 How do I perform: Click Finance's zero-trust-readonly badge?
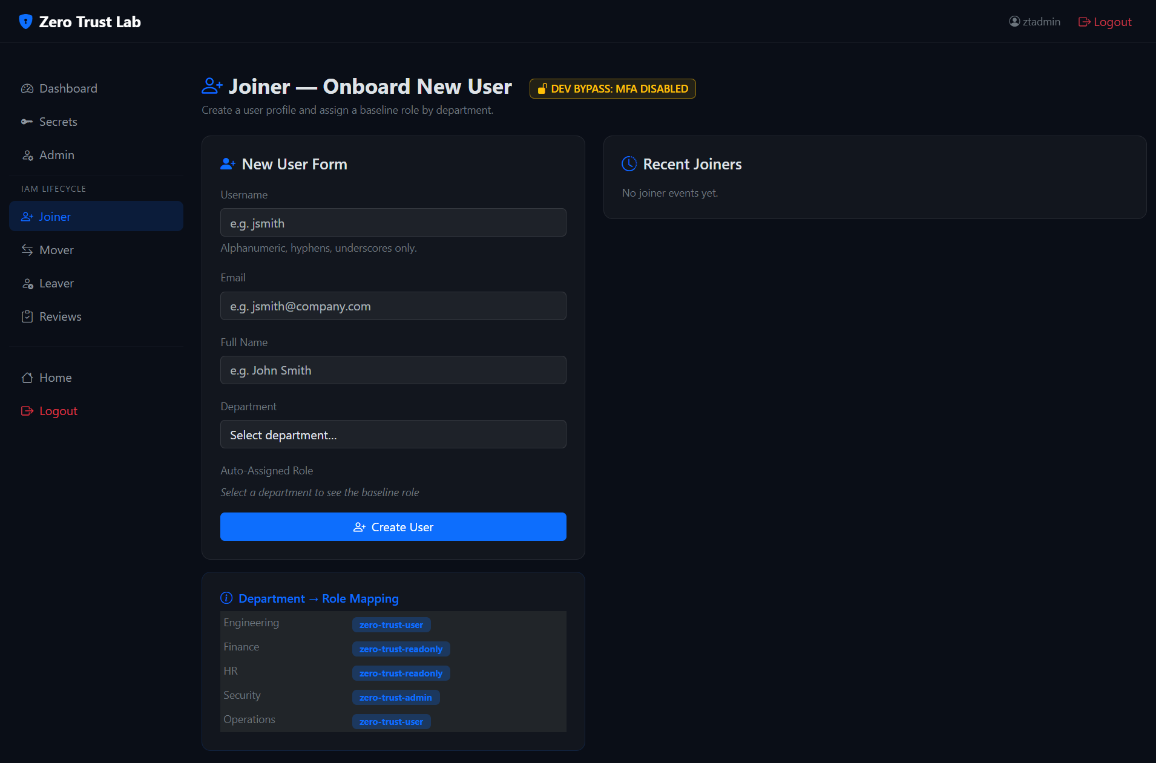(401, 649)
